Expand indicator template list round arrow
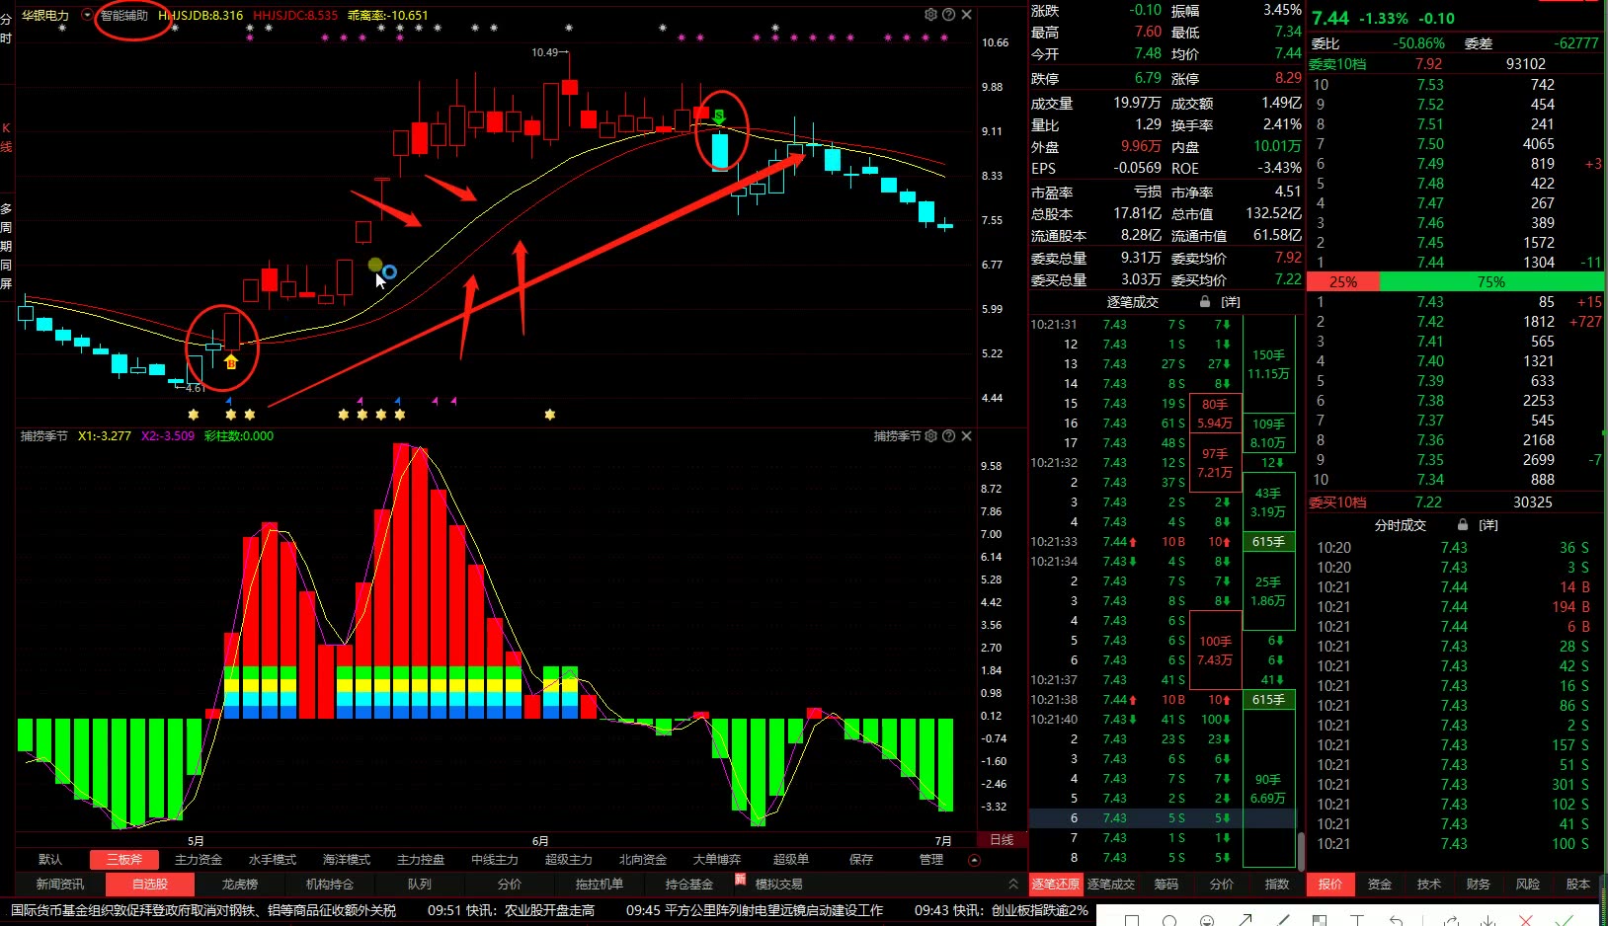Viewport: 1608px width, 926px height. point(974,860)
